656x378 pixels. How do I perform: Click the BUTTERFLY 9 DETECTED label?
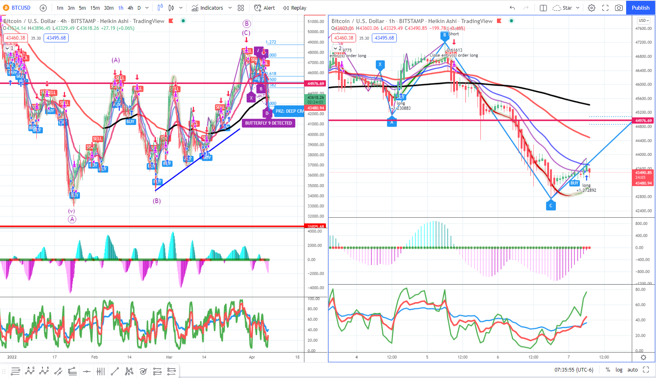click(268, 123)
